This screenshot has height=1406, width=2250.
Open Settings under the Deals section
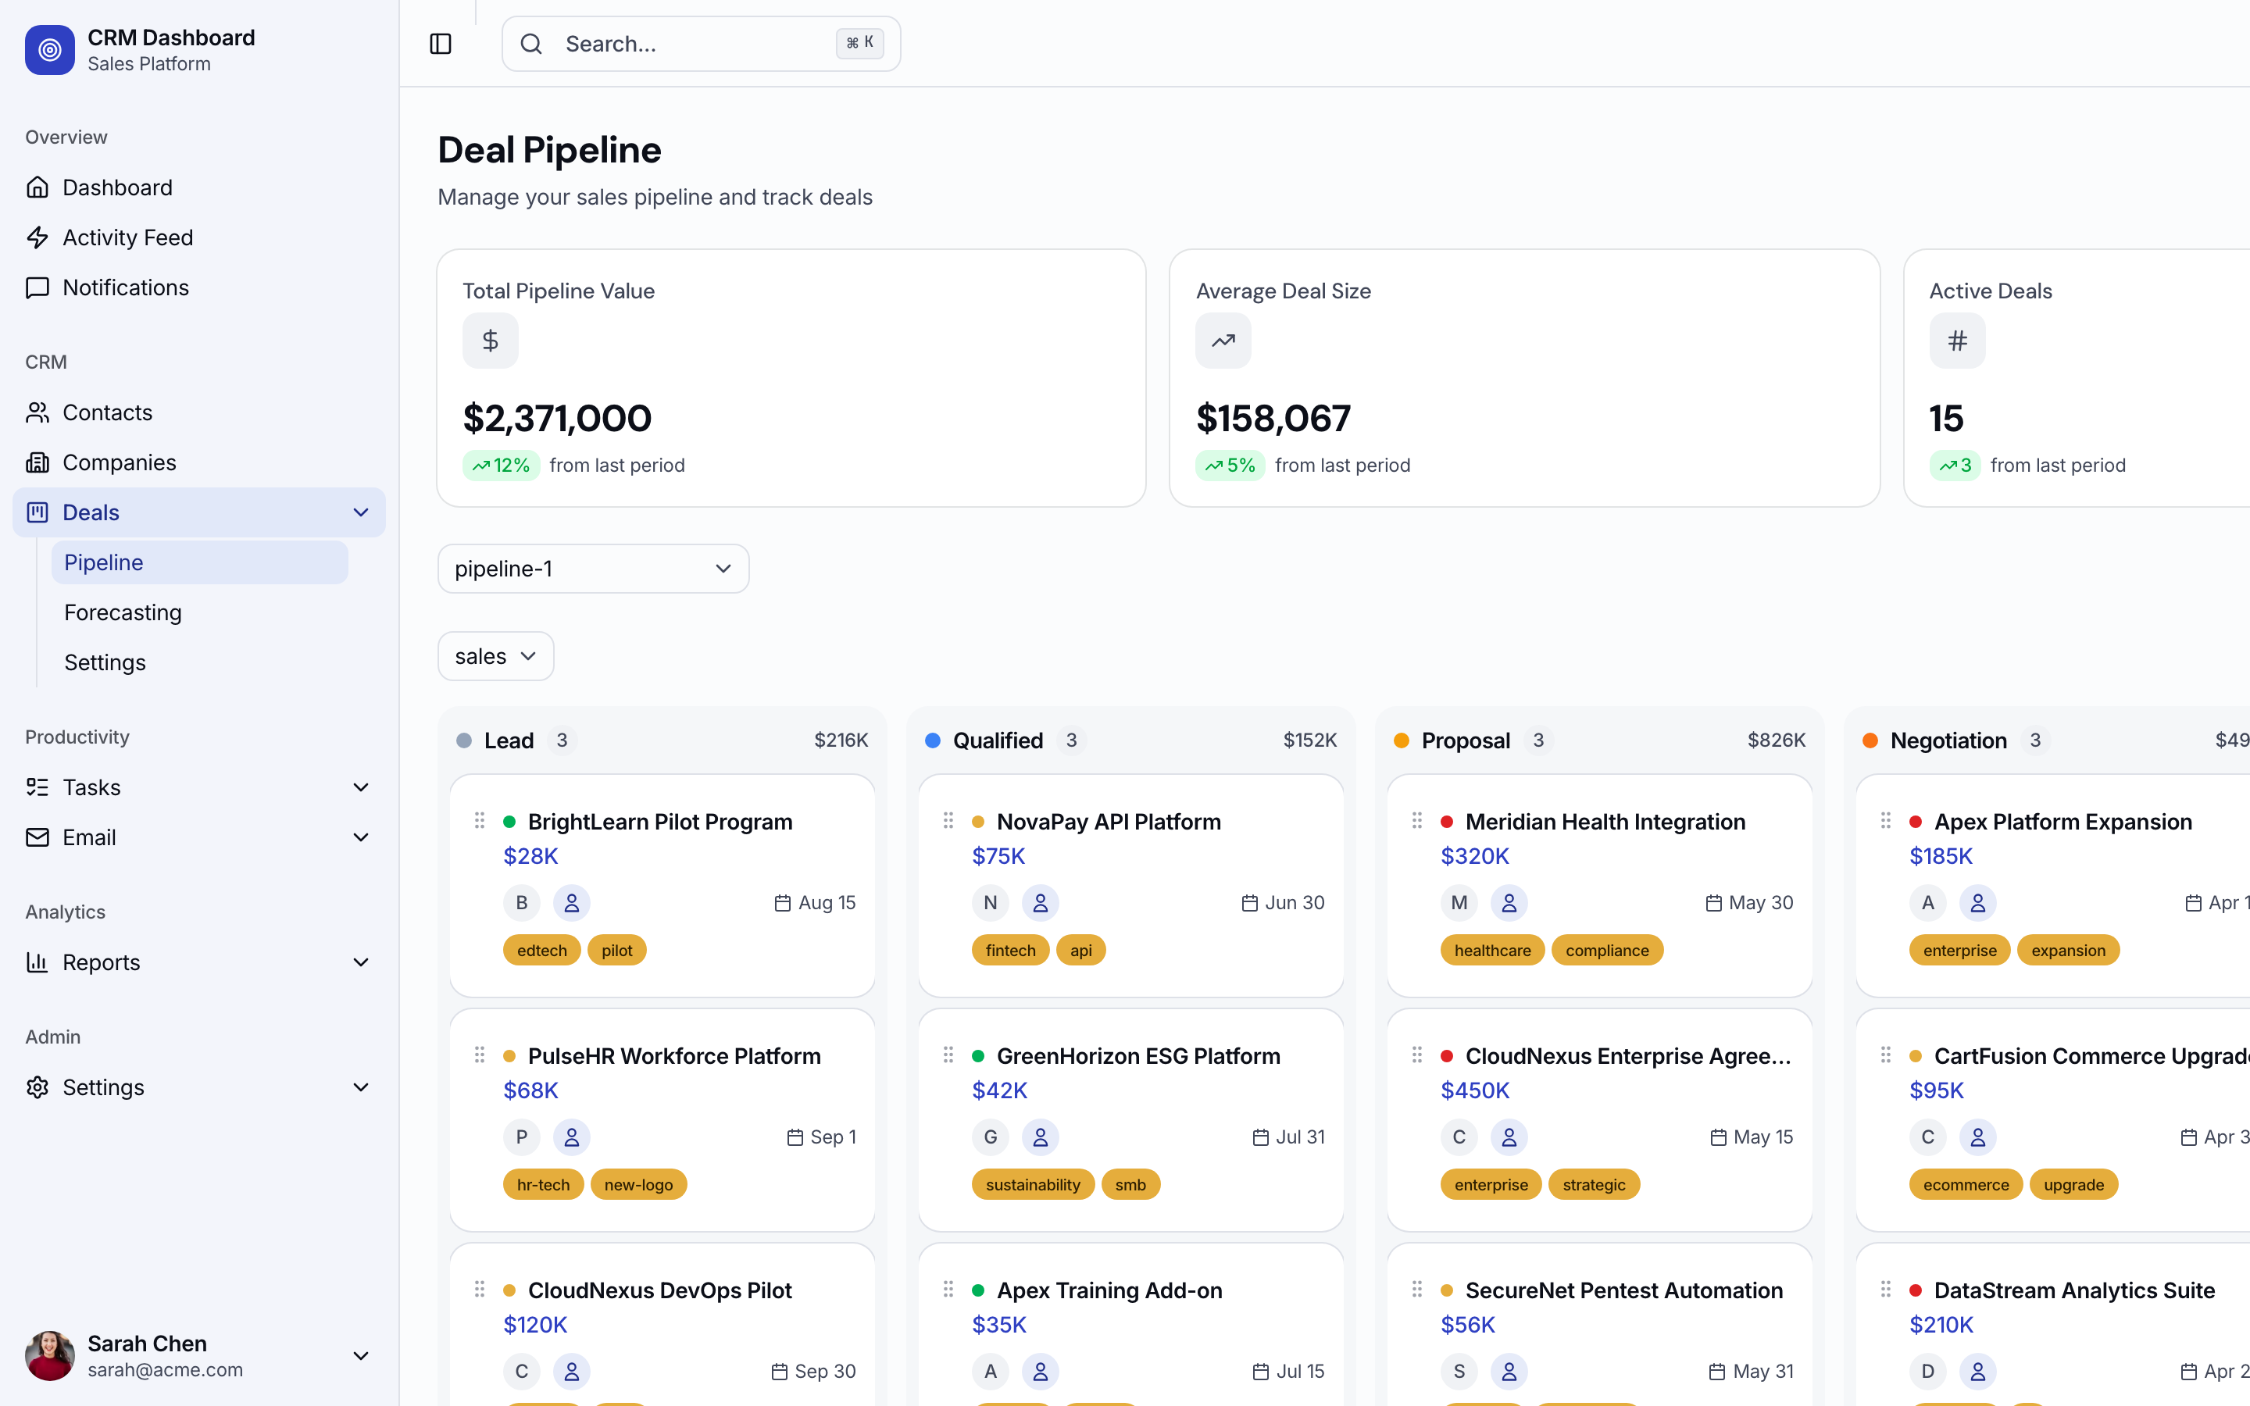coord(104,662)
